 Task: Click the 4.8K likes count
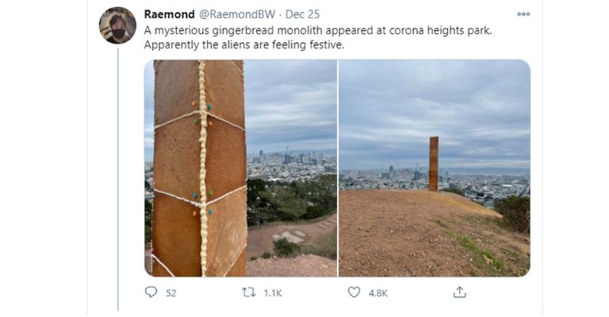point(378,293)
